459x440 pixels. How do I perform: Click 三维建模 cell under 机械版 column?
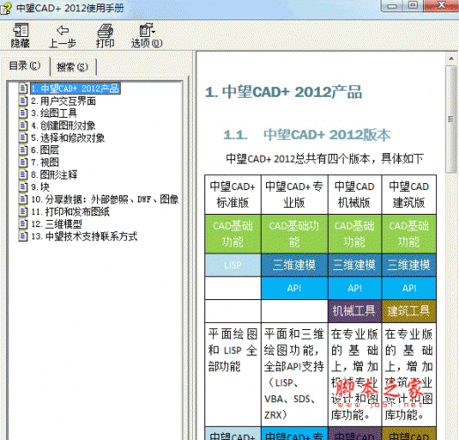[x=355, y=265]
